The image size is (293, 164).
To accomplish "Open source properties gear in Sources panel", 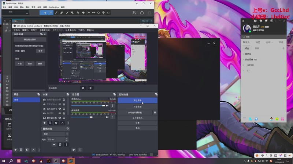I will coord(56,123).
